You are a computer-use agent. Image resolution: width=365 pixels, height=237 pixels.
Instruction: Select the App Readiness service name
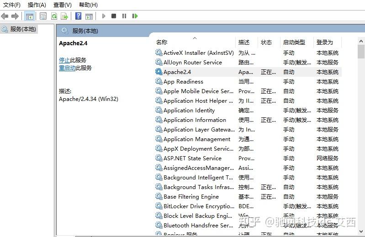point(183,82)
